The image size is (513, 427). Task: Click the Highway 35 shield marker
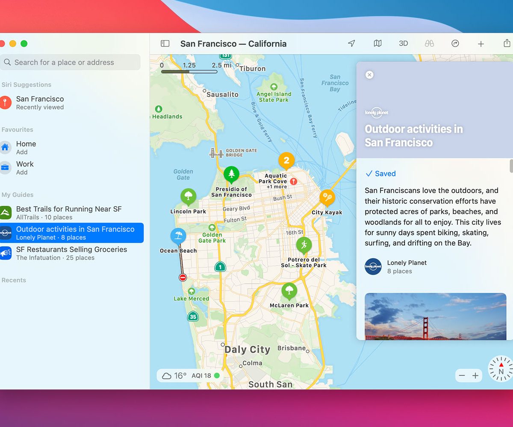[193, 316]
